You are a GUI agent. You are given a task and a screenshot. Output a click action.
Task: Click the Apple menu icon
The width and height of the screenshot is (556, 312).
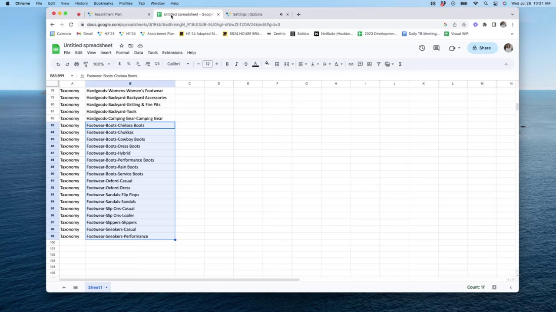click(x=7, y=3)
